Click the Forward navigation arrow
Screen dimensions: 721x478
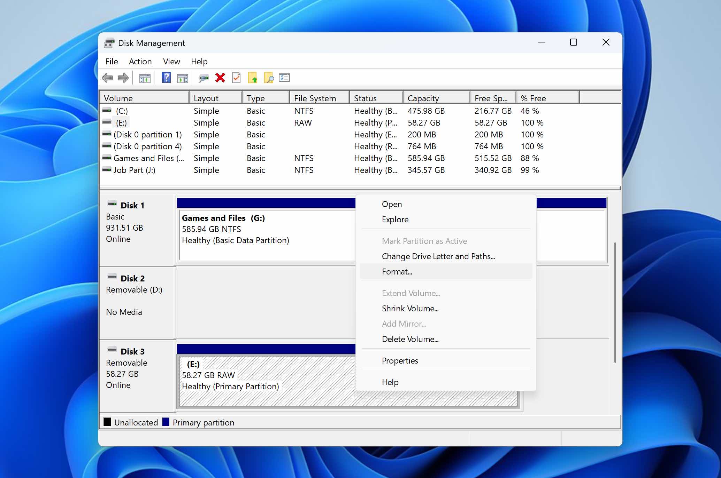123,78
